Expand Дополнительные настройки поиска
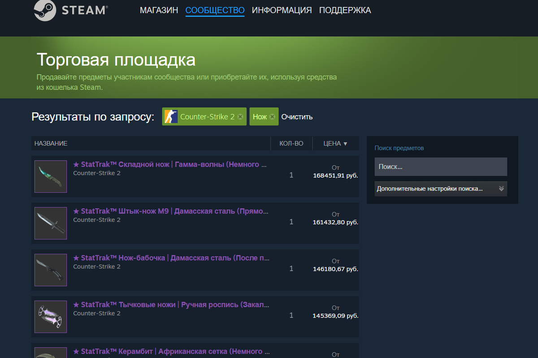This screenshot has height=358, width=538. [441, 188]
